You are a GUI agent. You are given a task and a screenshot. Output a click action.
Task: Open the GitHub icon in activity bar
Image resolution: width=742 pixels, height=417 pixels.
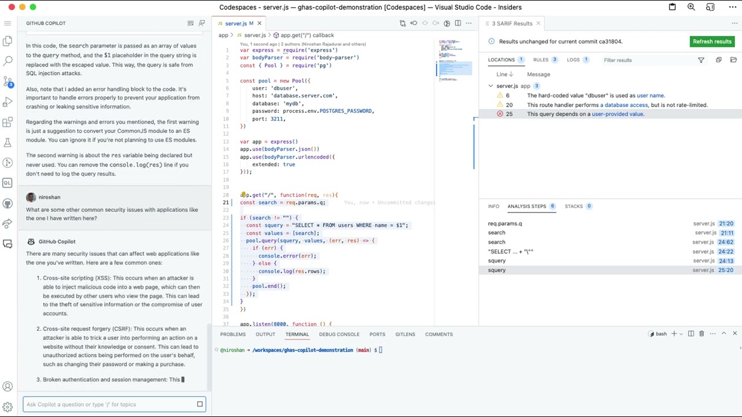pos(8,203)
